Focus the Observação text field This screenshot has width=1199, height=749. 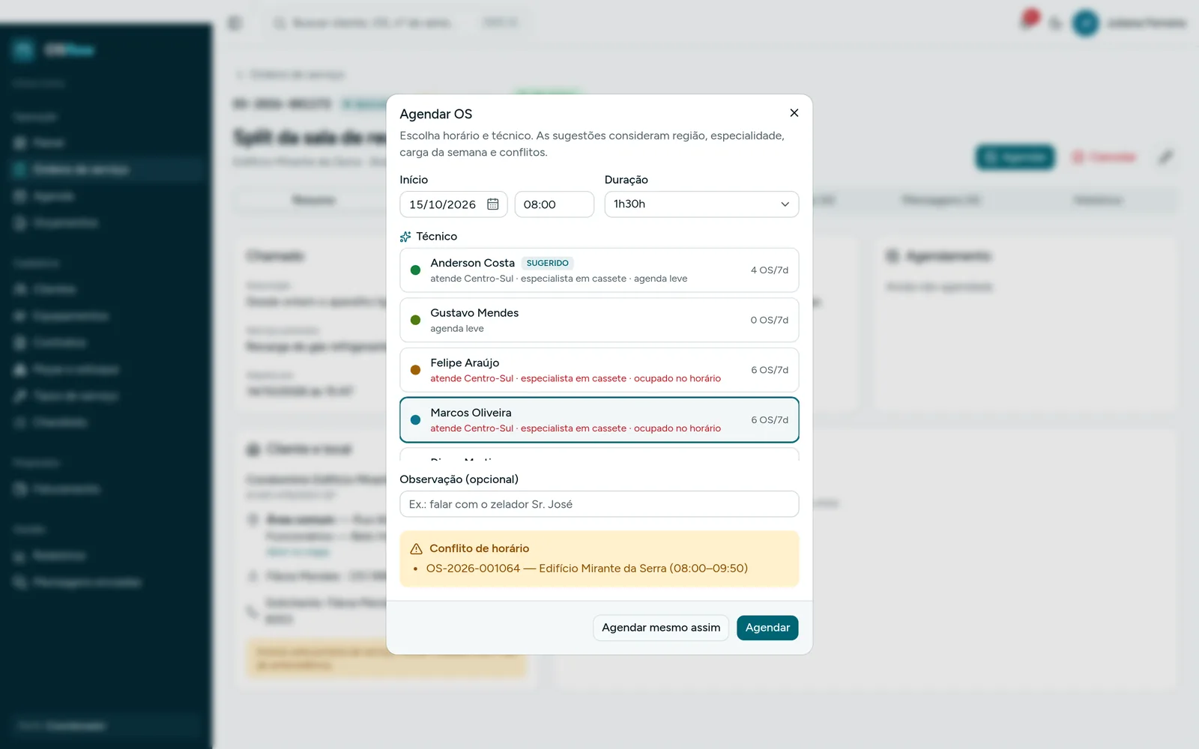pyautogui.click(x=599, y=504)
